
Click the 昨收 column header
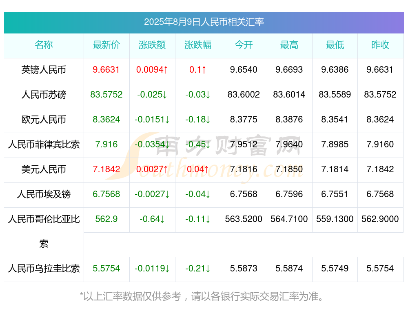click(x=380, y=45)
